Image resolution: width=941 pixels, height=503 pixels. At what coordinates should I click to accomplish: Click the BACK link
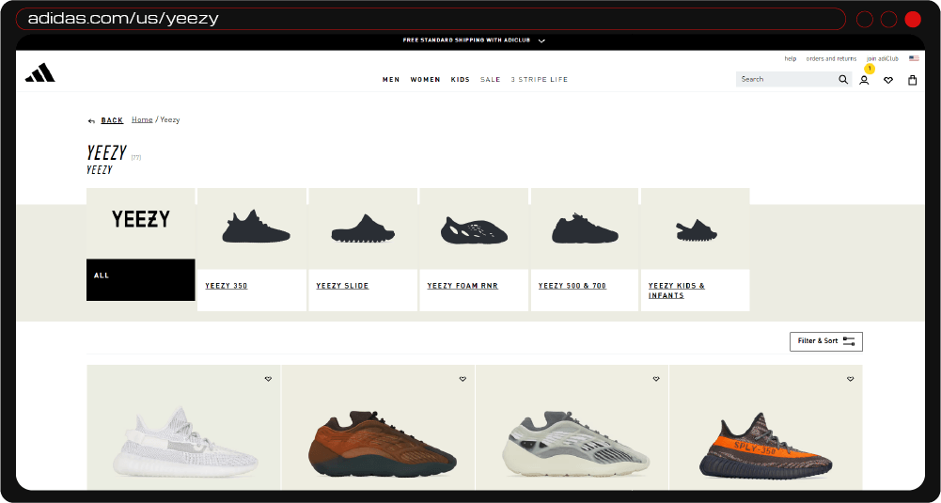tap(112, 120)
